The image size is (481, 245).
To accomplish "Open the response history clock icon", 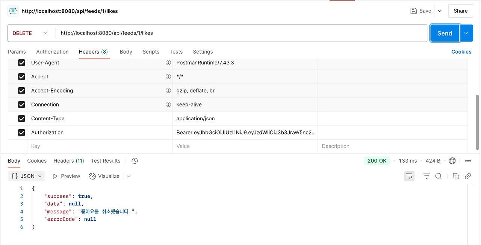I will pyautogui.click(x=135, y=161).
